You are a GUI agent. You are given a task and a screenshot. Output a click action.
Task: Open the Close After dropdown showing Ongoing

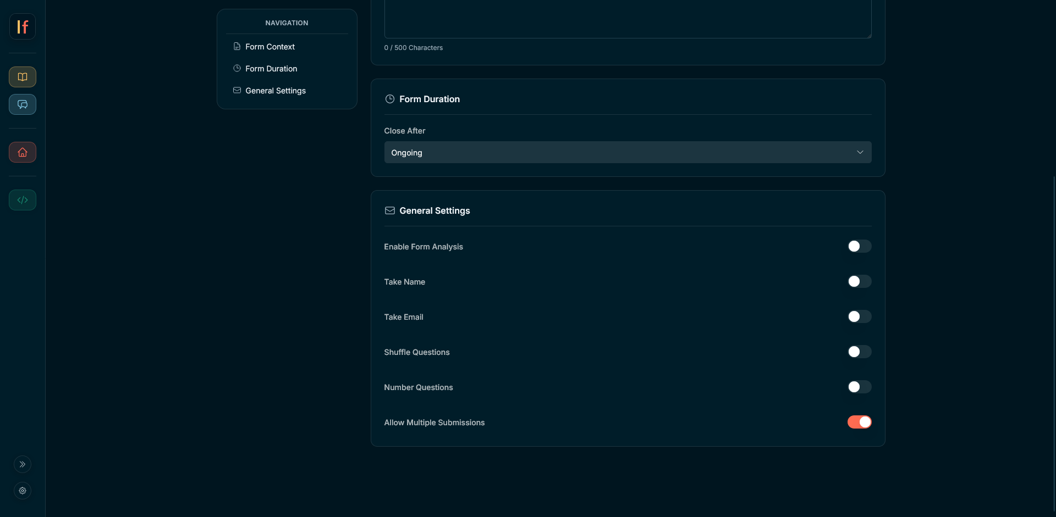coord(627,152)
